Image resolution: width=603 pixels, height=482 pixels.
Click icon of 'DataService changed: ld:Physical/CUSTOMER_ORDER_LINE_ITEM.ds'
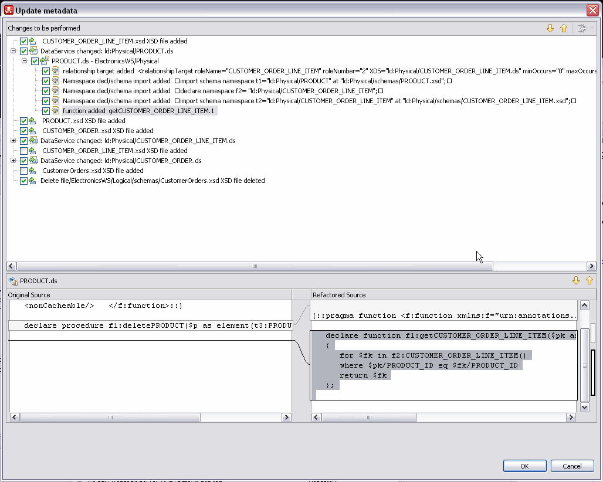tap(33, 141)
